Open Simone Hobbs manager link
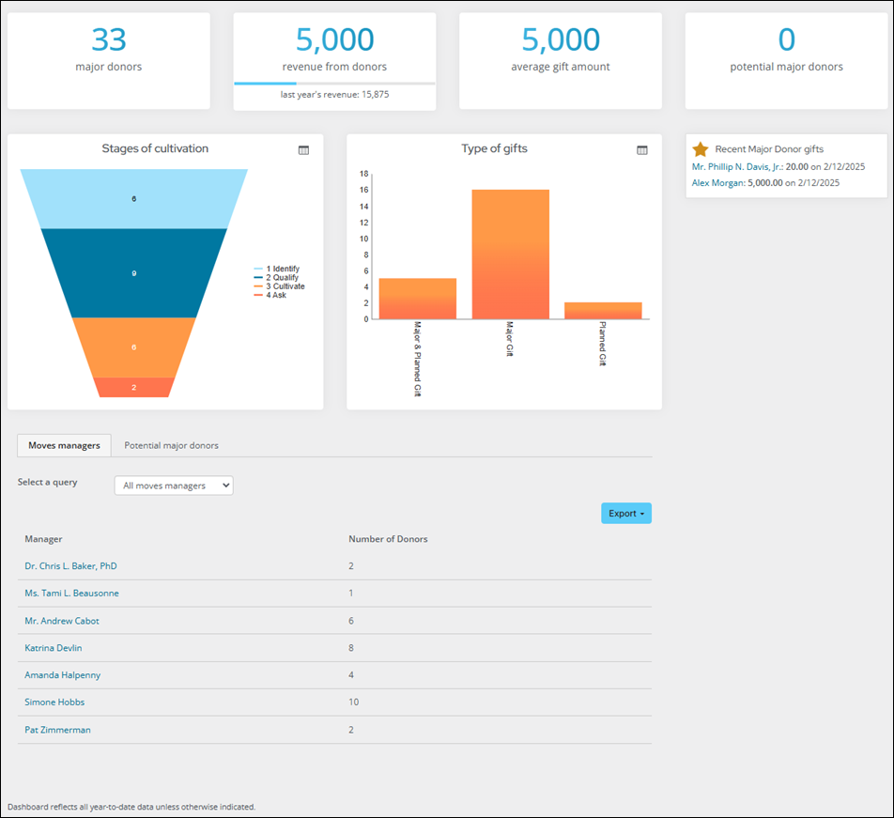 click(x=54, y=702)
